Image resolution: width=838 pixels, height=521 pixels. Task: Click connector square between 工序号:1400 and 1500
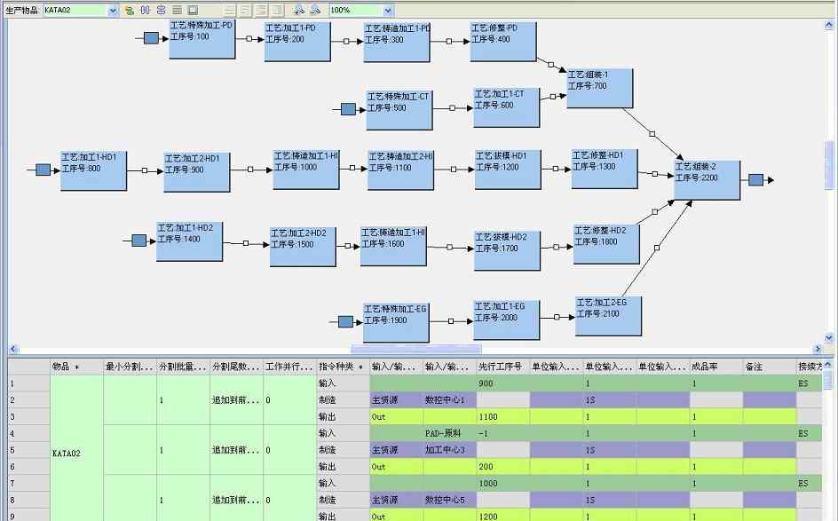coord(246,243)
